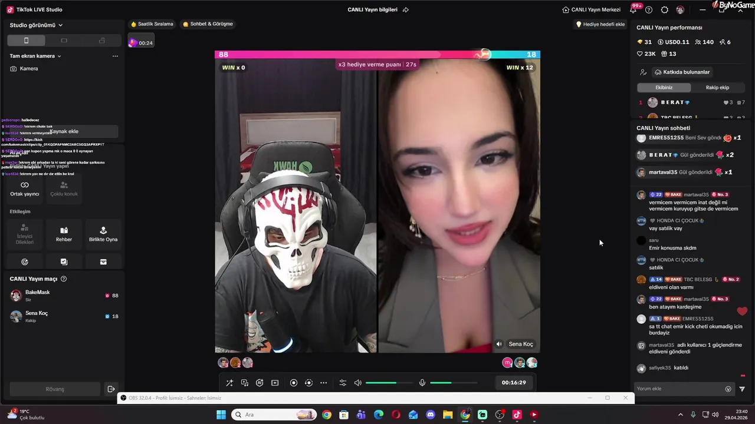This screenshot has height=424, width=755.
Task: Open the Birlikte Oyna tile
Action: pos(103,234)
